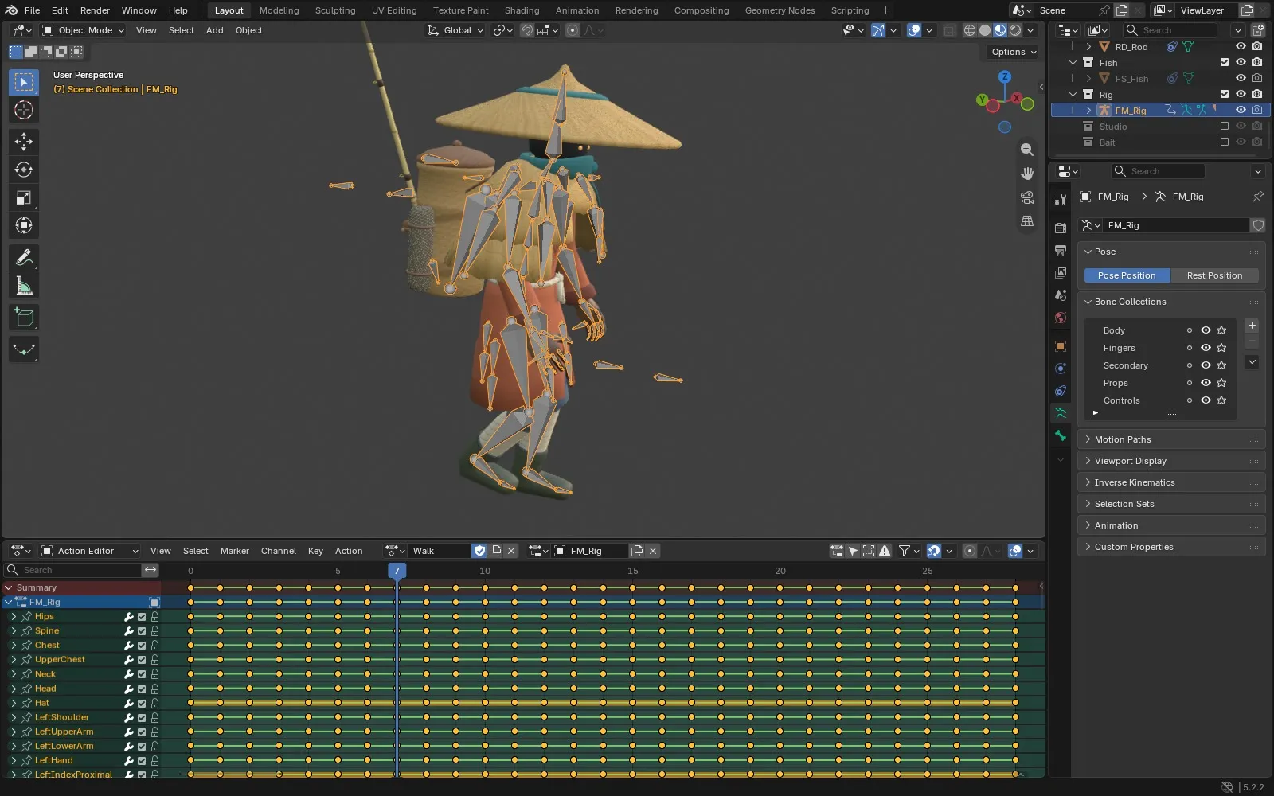This screenshot has height=796, width=1274.
Task: Pick the Measure tool
Action: [x=24, y=285]
